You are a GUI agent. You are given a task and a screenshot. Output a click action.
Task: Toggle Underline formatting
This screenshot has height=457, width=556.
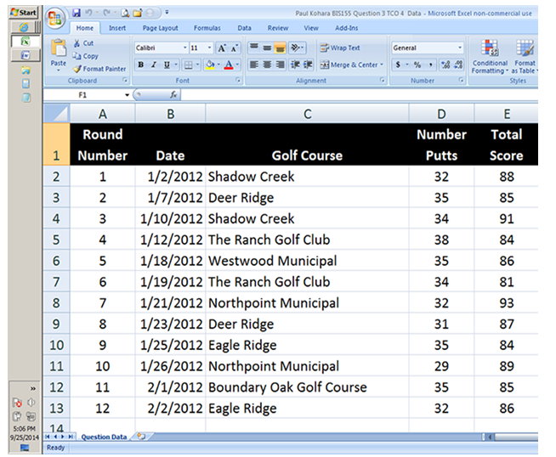167,65
